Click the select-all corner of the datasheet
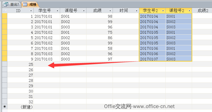This screenshot has width=212, height=112. (4, 11)
